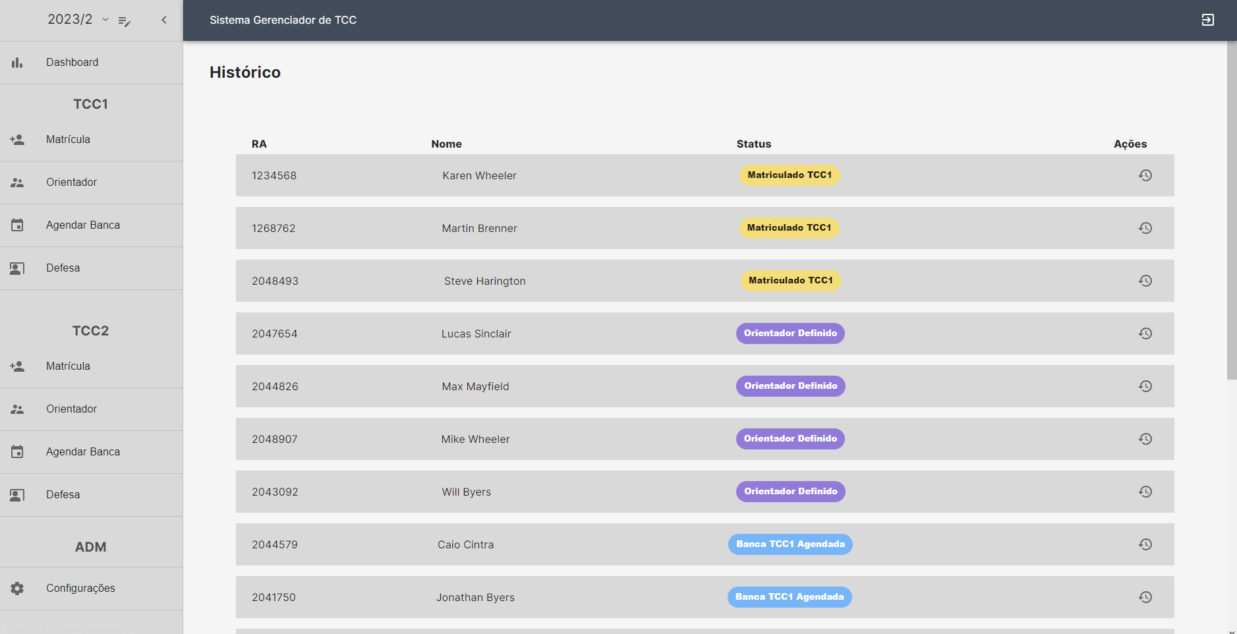Click the edit semester list icon
This screenshot has height=634, width=1237.
click(124, 21)
